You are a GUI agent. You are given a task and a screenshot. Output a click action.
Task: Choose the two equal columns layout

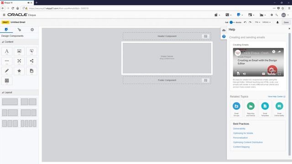pyautogui.click(x=28, y=102)
